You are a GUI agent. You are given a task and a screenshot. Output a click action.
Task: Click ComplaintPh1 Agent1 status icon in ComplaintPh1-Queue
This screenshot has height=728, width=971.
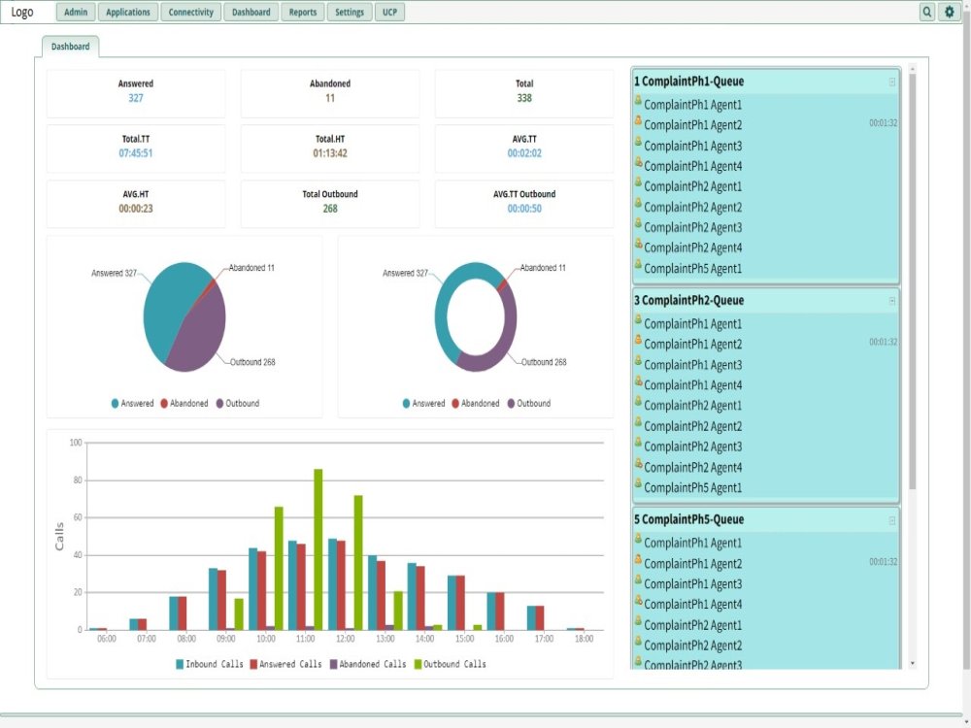(638, 101)
